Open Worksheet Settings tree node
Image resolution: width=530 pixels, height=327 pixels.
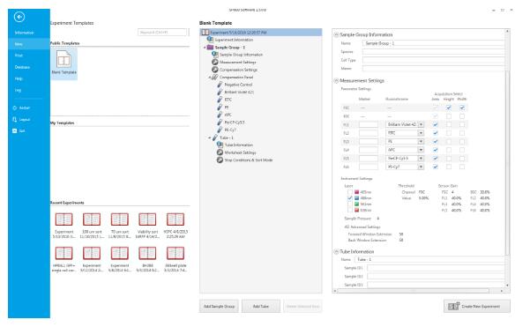click(240, 152)
